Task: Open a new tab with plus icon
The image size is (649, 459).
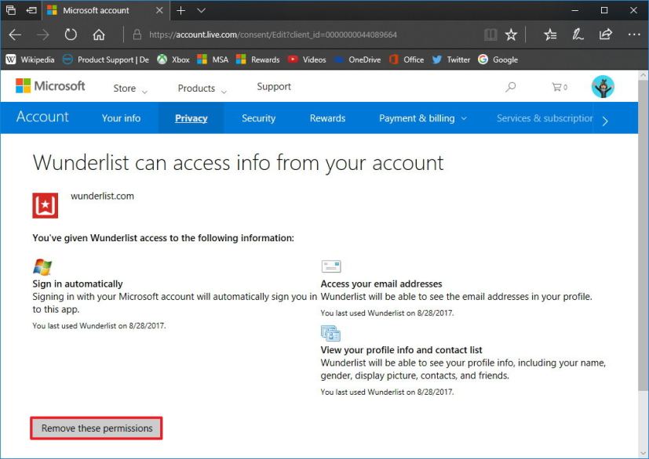Action: [x=180, y=10]
